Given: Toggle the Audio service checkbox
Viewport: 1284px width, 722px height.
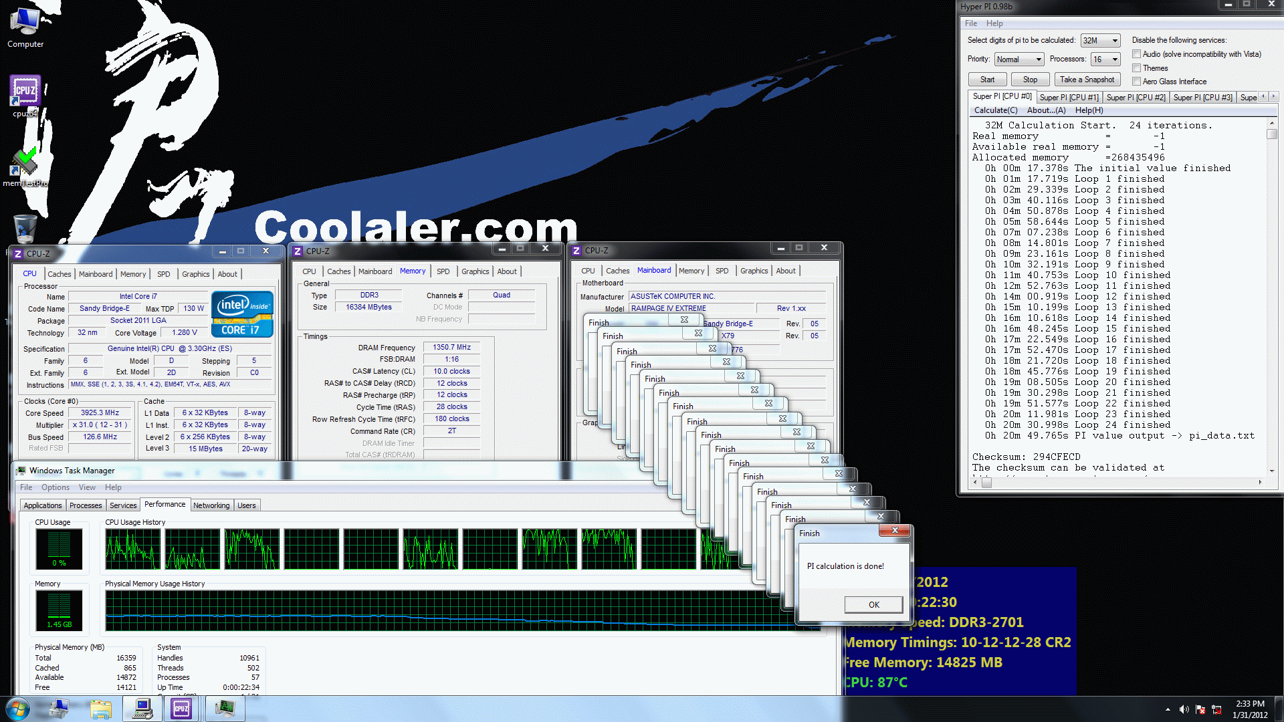Looking at the screenshot, I should point(1136,54).
